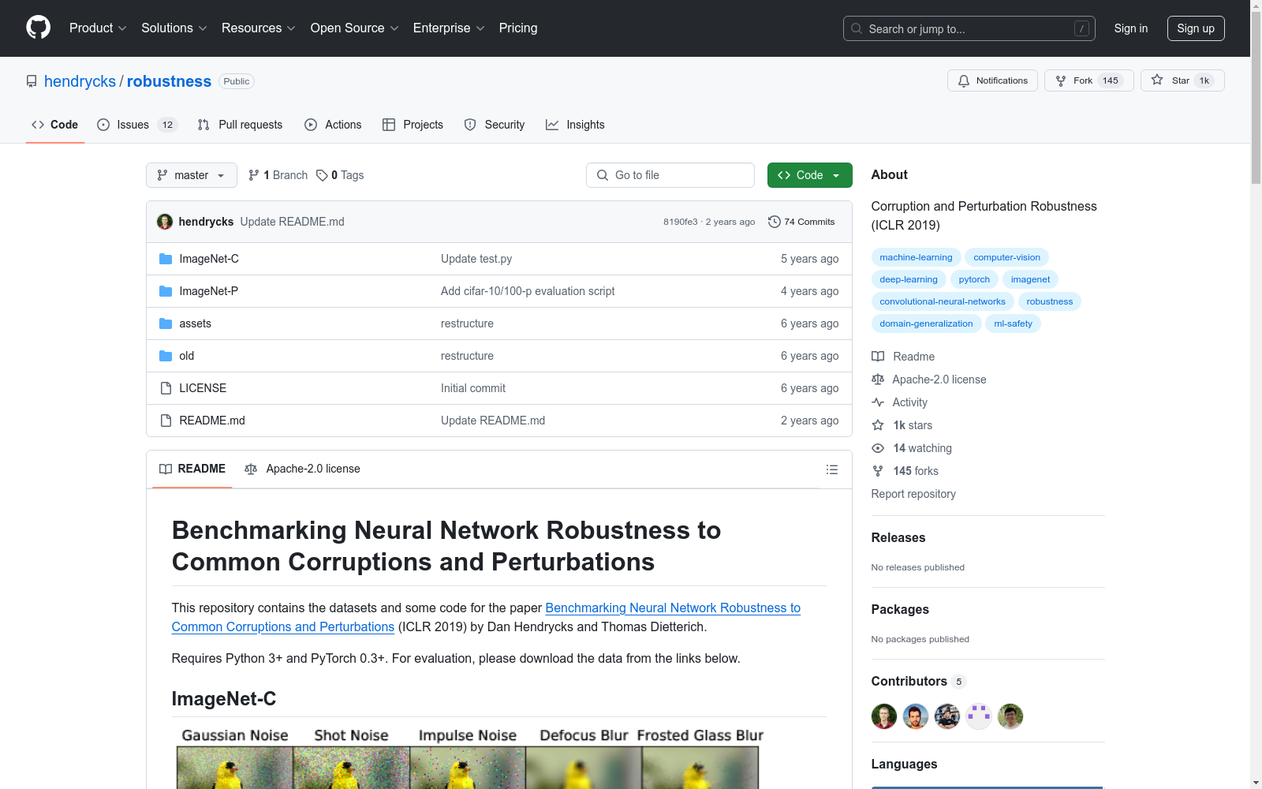Click the Activity pulse icon
This screenshot has width=1262, height=789.
[x=878, y=402]
